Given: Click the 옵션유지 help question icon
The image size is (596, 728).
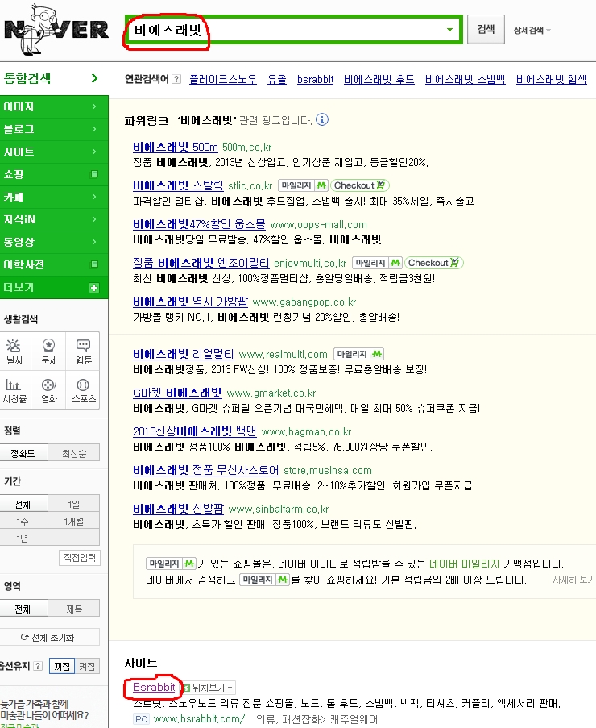Looking at the screenshot, I should [39, 666].
